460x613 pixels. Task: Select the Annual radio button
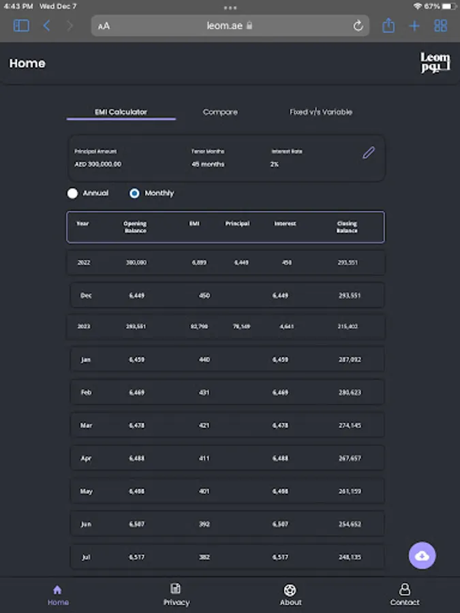tap(72, 193)
